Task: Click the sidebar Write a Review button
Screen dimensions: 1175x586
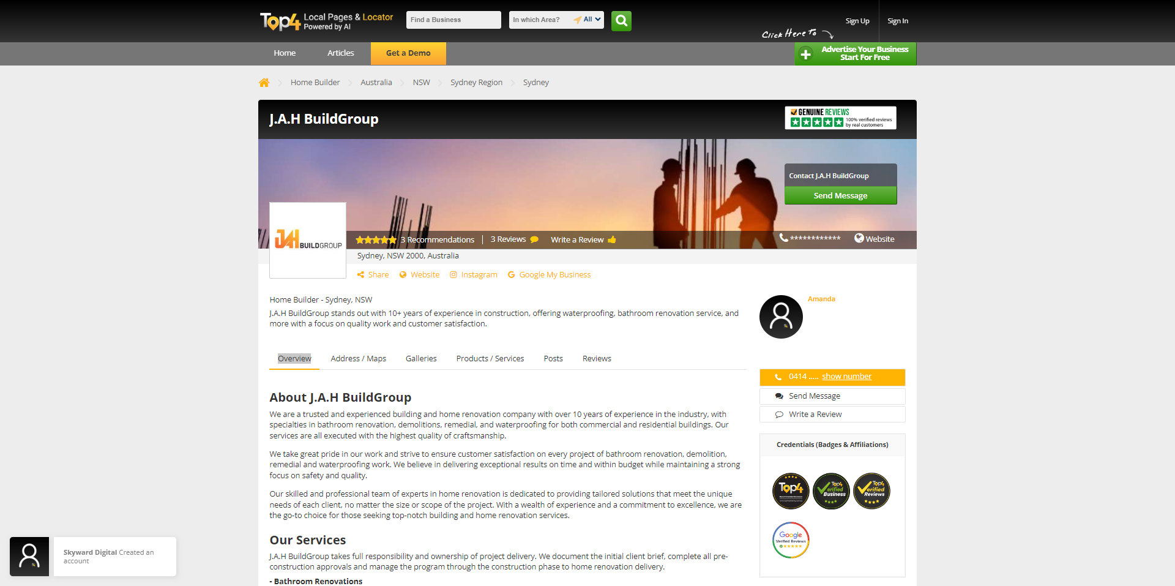Action: pos(832,415)
